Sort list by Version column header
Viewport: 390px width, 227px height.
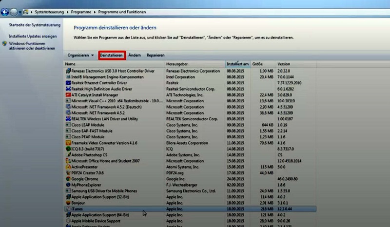click(296, 64)
